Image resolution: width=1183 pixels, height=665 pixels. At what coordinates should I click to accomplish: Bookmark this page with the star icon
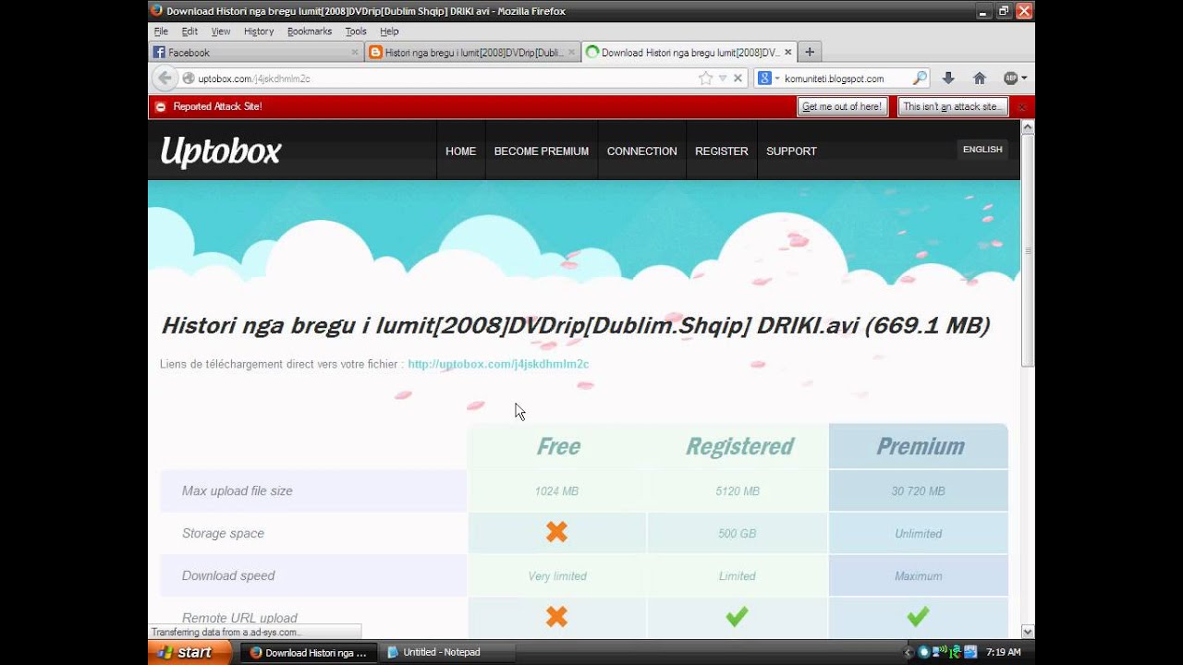coord(706,79)
